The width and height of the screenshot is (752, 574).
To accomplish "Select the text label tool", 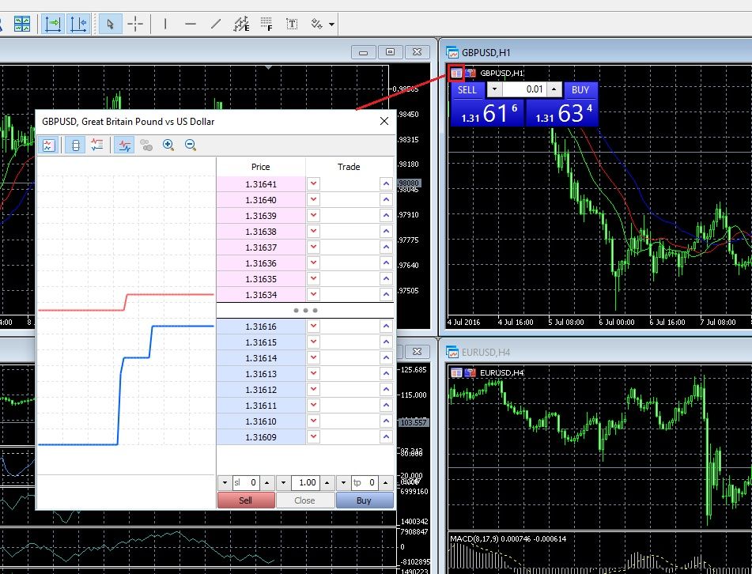I will [x=292, y=24].
